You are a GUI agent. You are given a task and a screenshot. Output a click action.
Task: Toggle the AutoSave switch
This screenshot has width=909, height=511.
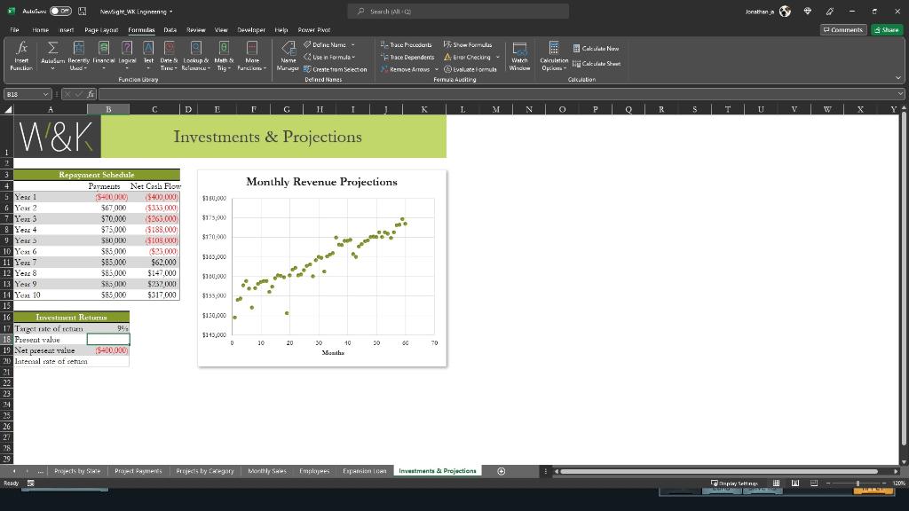pos(60,12)
